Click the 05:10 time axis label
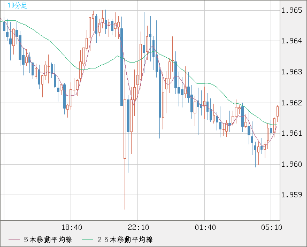Screen dimensions: 307x247 click(272, 227)
